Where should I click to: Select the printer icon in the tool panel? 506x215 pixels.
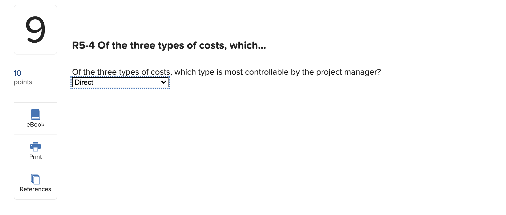(x=35, y=147)
